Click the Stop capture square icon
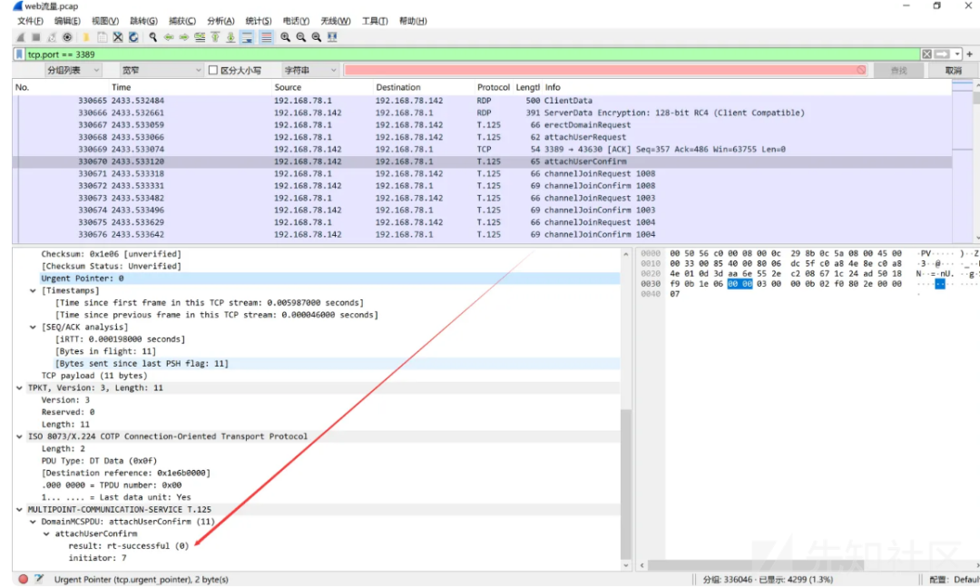This screenshot has height=587, width=980. pos(36,37)
